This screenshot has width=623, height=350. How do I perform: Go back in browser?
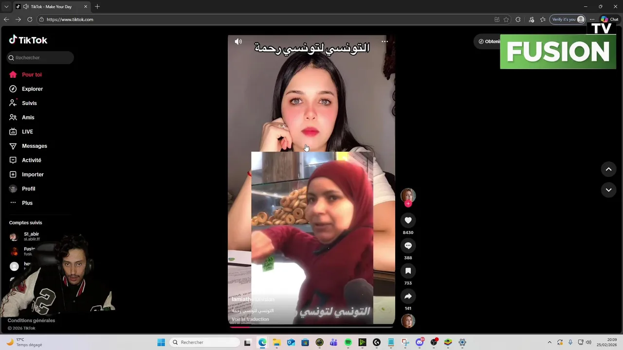pyautogui.click(x=6, y=19)
